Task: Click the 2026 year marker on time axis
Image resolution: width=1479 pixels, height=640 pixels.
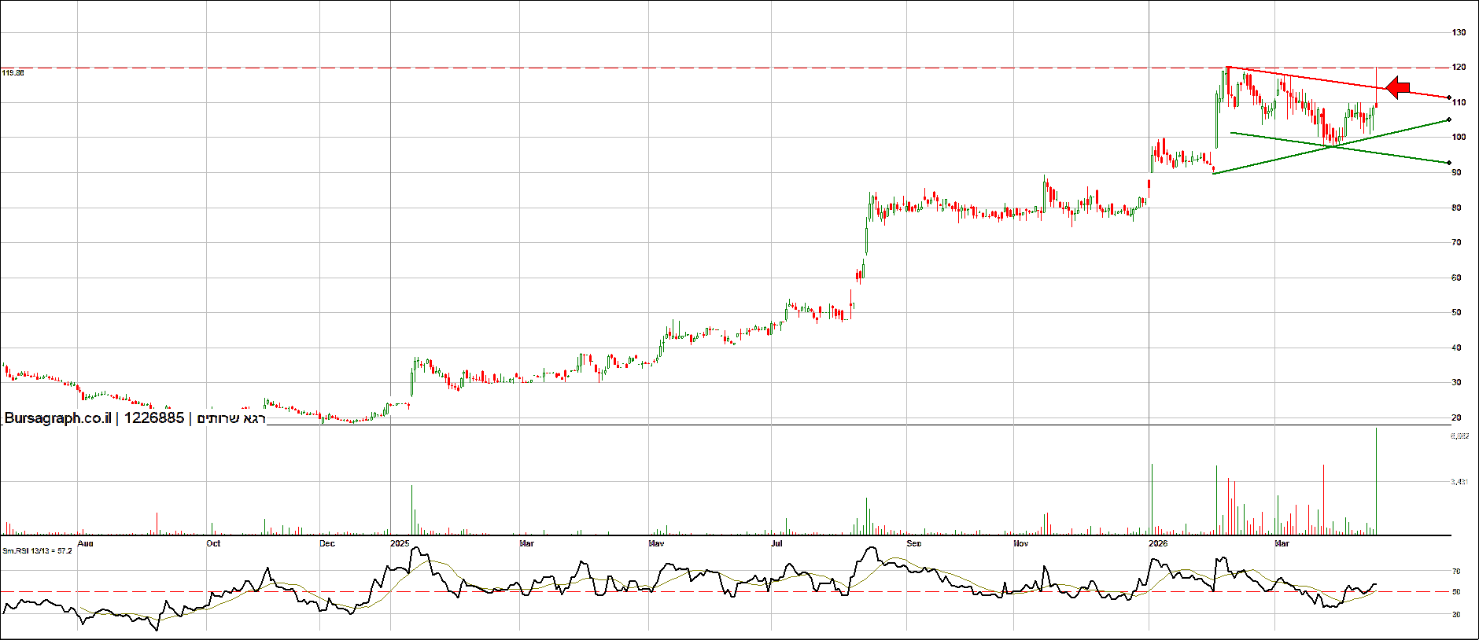Action: coord(1158,543)
